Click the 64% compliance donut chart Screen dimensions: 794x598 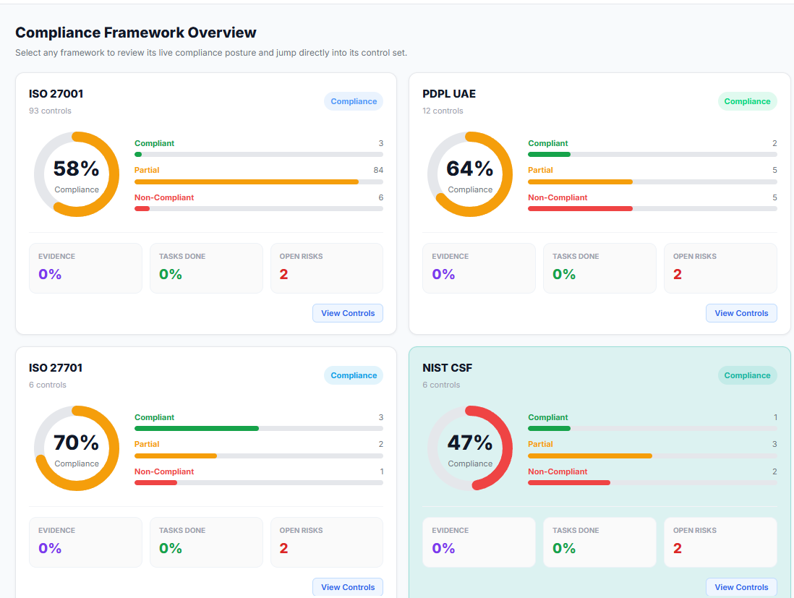tap(470, 174)
